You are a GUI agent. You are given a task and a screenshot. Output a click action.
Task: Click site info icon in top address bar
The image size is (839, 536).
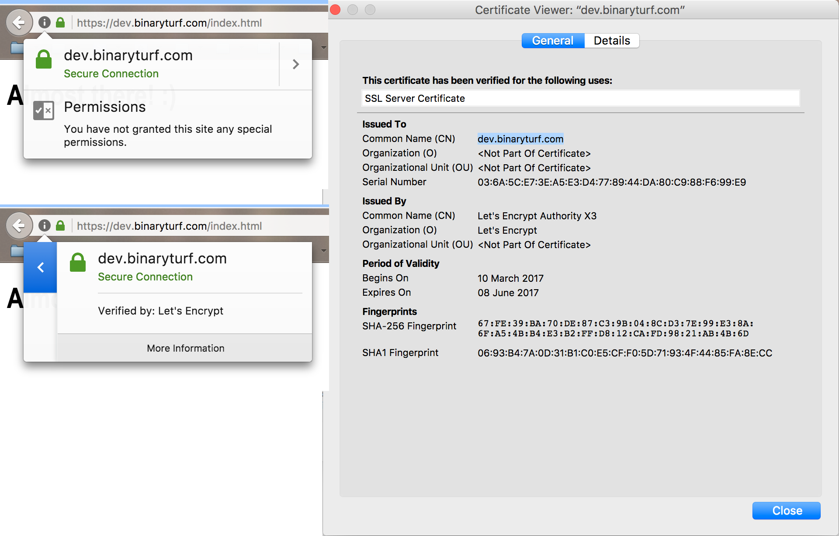45,22
